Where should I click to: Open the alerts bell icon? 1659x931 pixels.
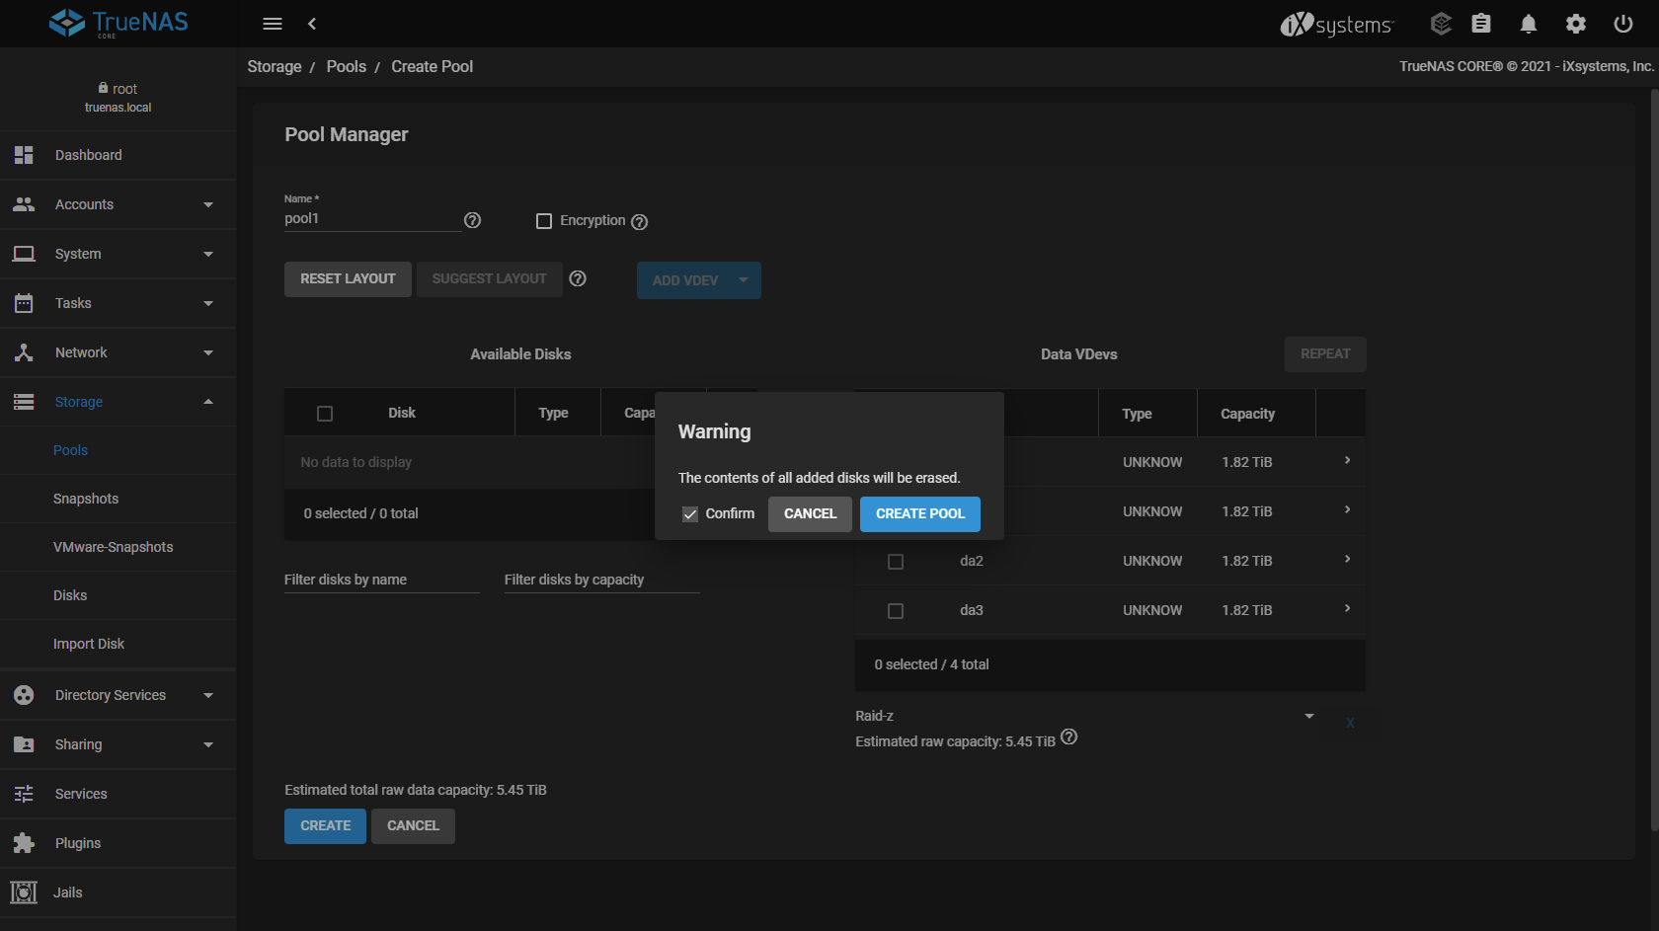1529,24
